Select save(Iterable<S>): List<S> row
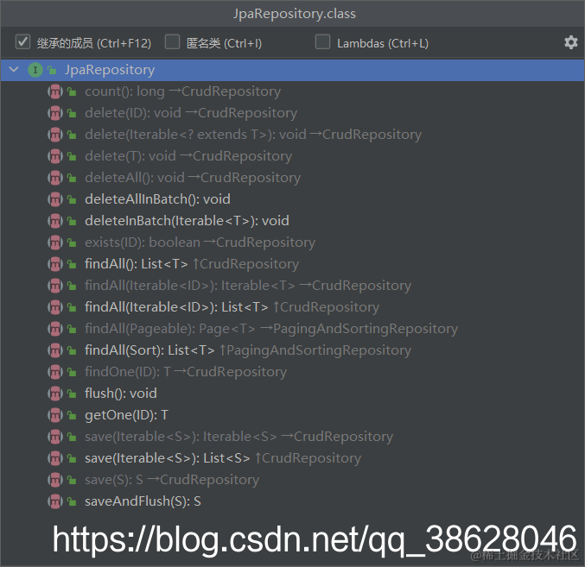Image resolution: width=585 pixels, height=567 pixels. pyautogui.click(x=292, y=458)
